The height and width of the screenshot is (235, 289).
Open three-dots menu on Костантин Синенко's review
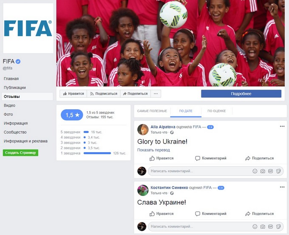tap(282, 187)
